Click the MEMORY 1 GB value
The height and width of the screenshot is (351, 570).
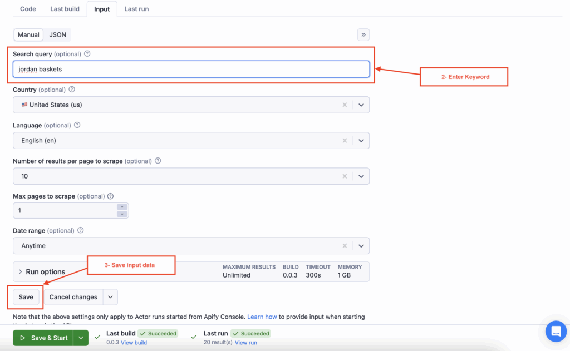[344, 275]
